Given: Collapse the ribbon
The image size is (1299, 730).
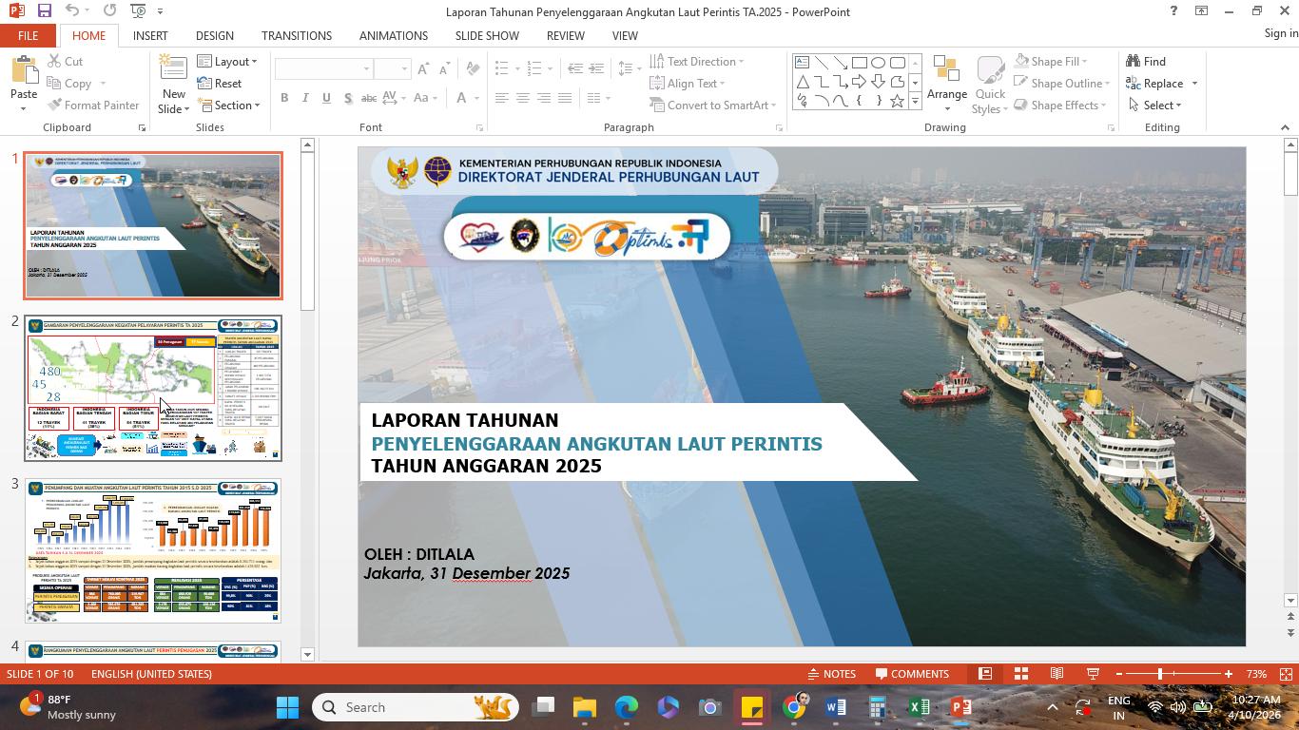Looking at the screenshot, I should [1285, 127].
